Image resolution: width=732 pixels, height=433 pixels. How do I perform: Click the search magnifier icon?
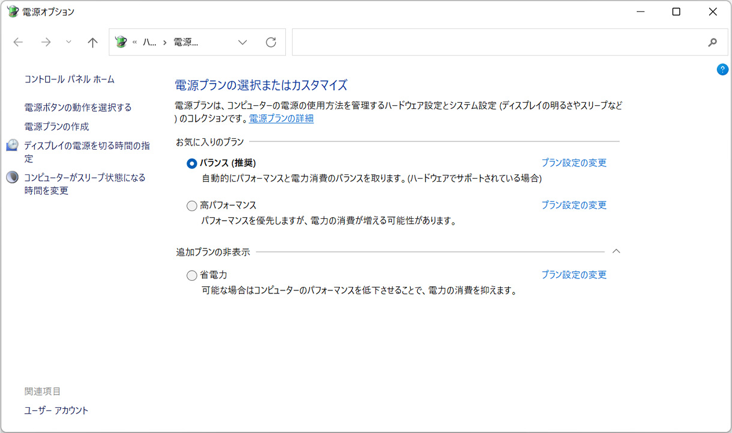coord(713,42)
